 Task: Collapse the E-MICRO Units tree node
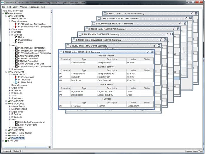coord(3,14)
